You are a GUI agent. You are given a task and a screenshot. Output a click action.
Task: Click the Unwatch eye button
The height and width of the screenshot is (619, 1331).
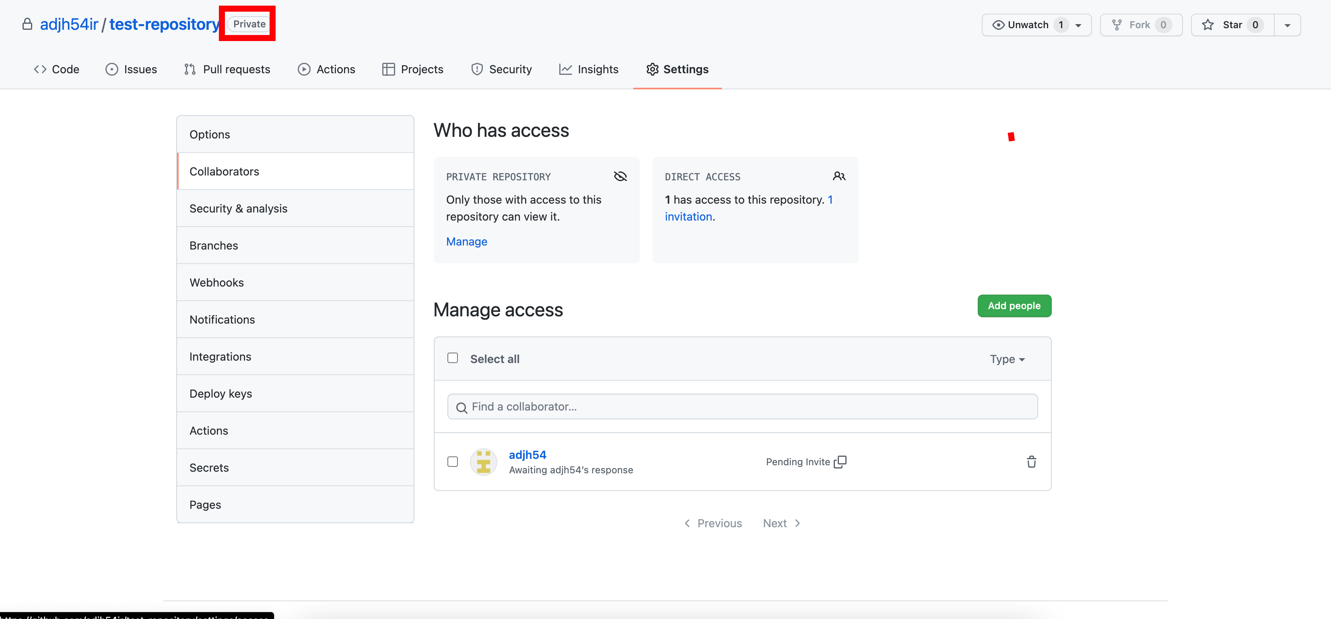pos(1021,25)
